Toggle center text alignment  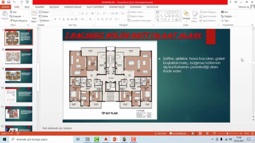(x=102, y=19)
